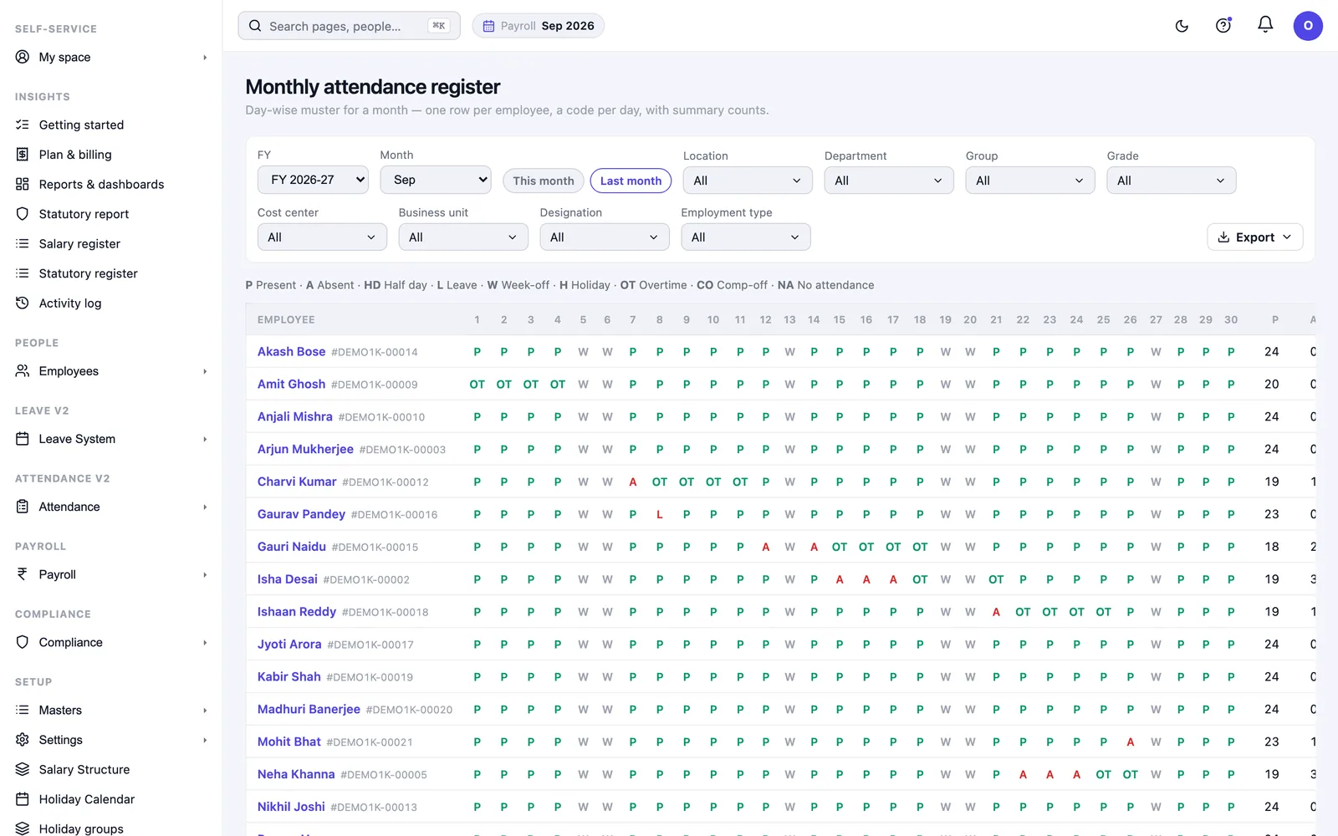Focus the Search pages, people field
This screenshot has height=836, width=1338.
tap(349, 26)
